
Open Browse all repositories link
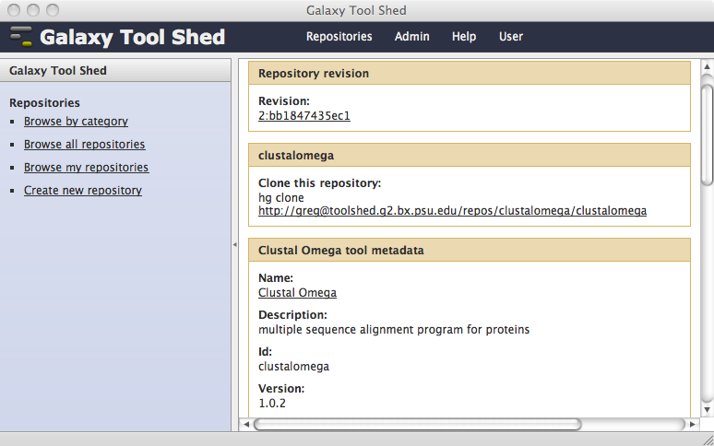click(84, 144)
